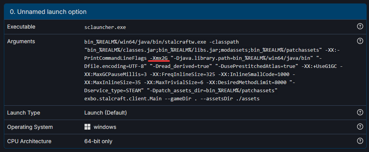Image resolution: width=369 pixels, height=152 pixels.
Task: Open help icon for Launch Type row
Action: click(x=360, y=112)
